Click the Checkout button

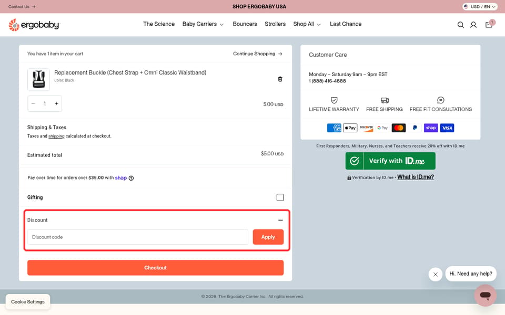pos(155,268)
